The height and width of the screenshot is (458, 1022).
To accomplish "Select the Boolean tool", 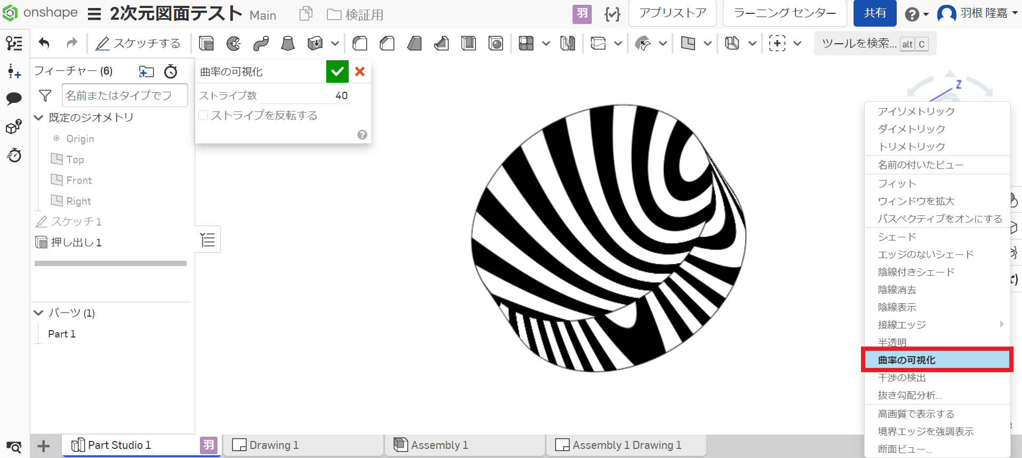I will pyautogui.click(x=568, y=43).
